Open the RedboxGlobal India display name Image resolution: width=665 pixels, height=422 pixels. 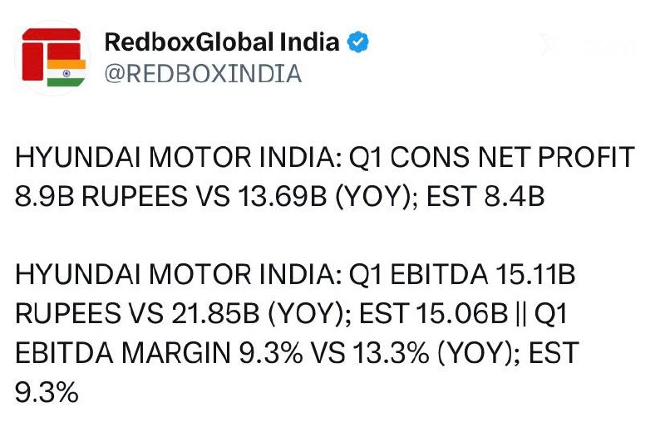point(222,42)
